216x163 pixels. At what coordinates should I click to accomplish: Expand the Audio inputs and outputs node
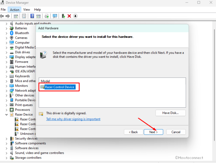[x=6, y=24]
